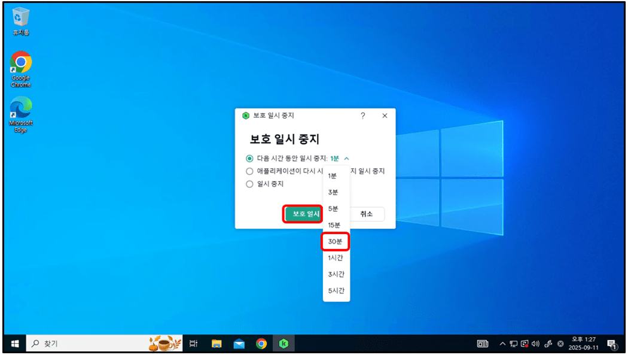Show hidden system tray icons
Viewport: 628px width, 355px height.
[x=502, y=344]
